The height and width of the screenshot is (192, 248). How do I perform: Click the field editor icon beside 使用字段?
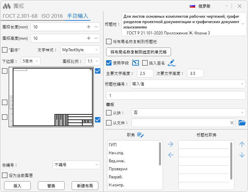pyautogui.click(x=135, y=63)
